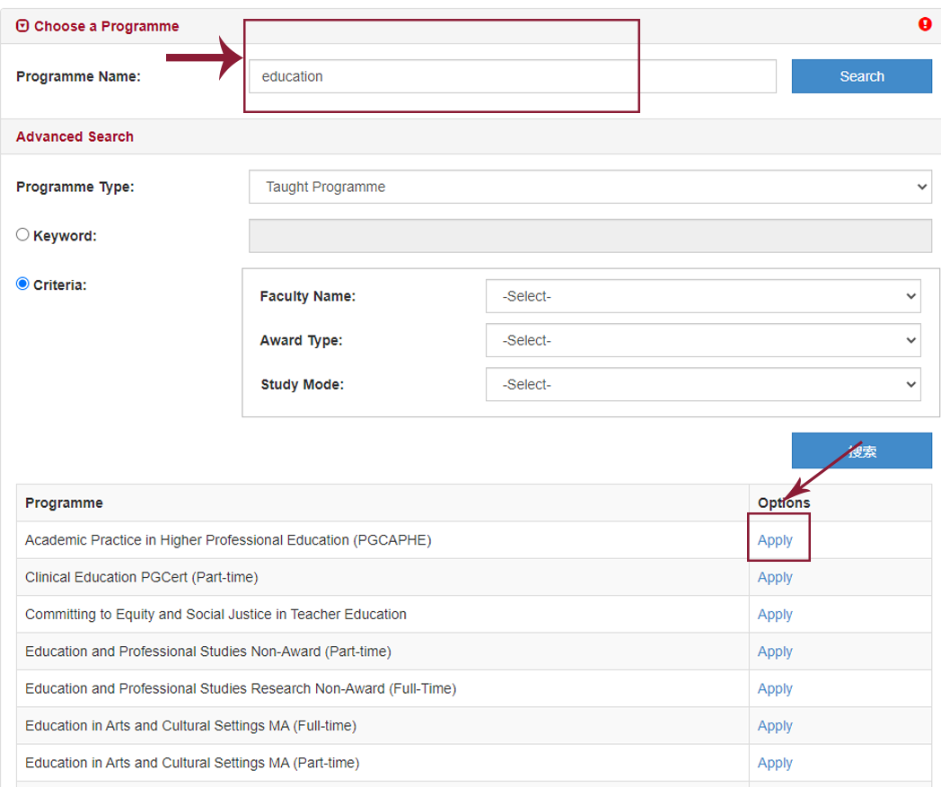Focus the Programme Name input field

point(512,76)
